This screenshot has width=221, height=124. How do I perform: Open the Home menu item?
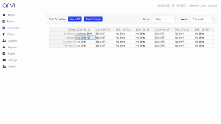[11, 15]
